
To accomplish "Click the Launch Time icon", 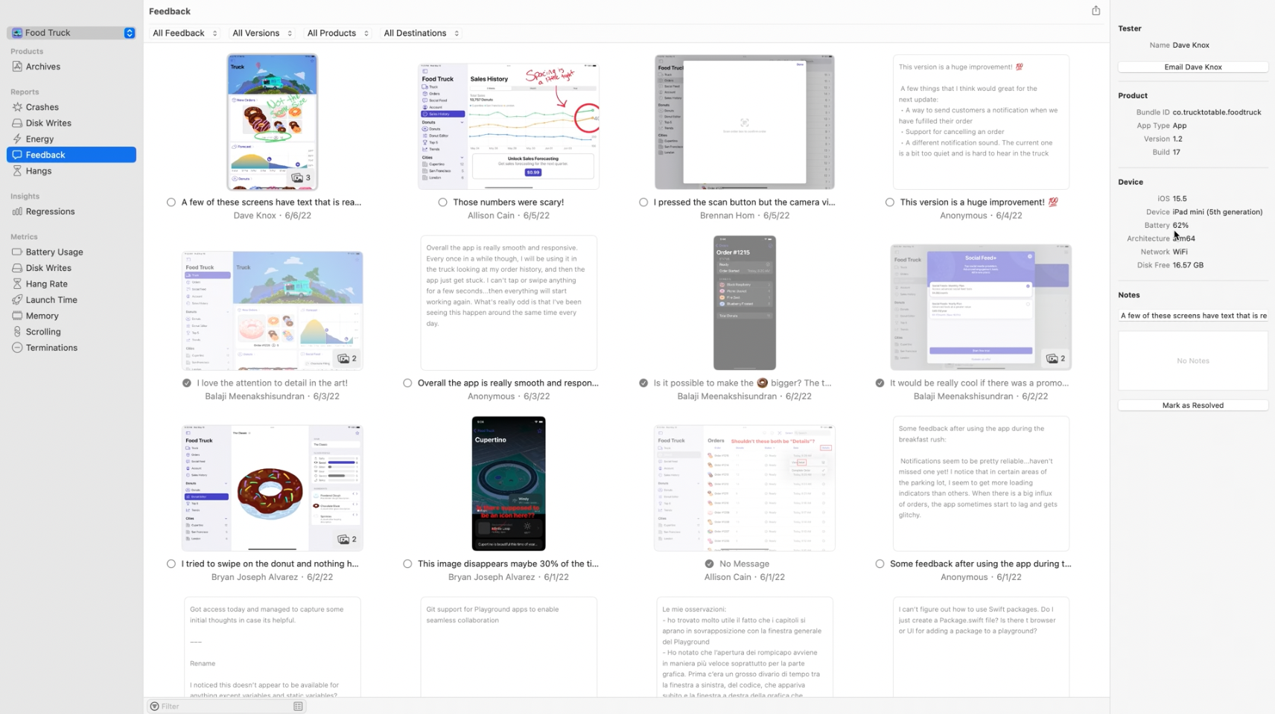I will pos(18,299).
